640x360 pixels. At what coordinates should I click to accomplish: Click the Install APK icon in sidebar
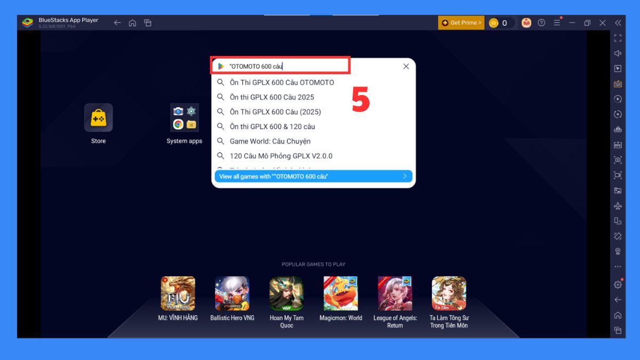pos(618,145)
